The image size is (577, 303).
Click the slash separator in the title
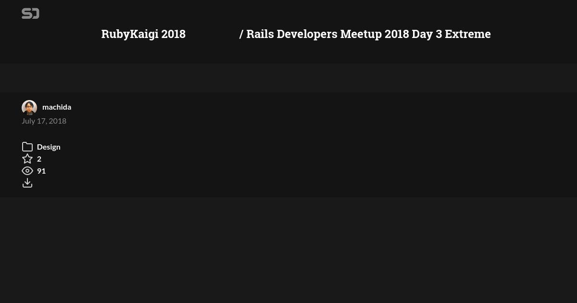241,34
